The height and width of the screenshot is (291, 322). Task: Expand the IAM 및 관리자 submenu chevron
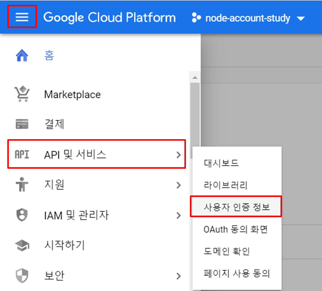(x=179, y=215)
